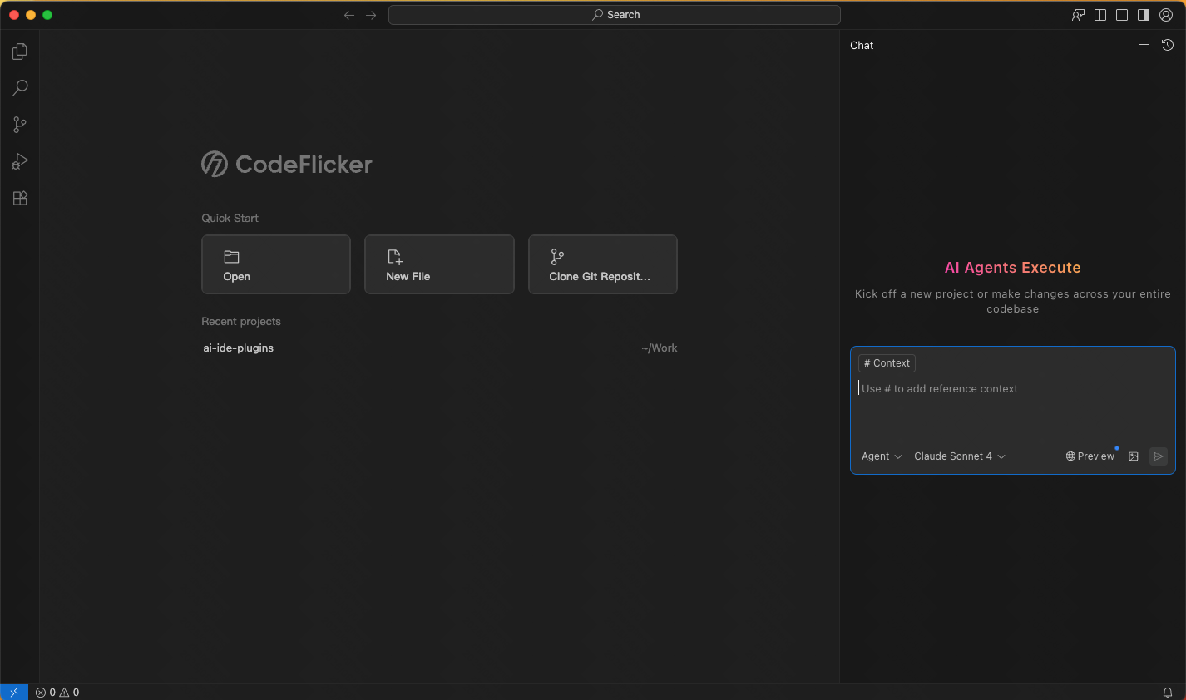Start a new chat with plus icon

(x=1144, y=45)
